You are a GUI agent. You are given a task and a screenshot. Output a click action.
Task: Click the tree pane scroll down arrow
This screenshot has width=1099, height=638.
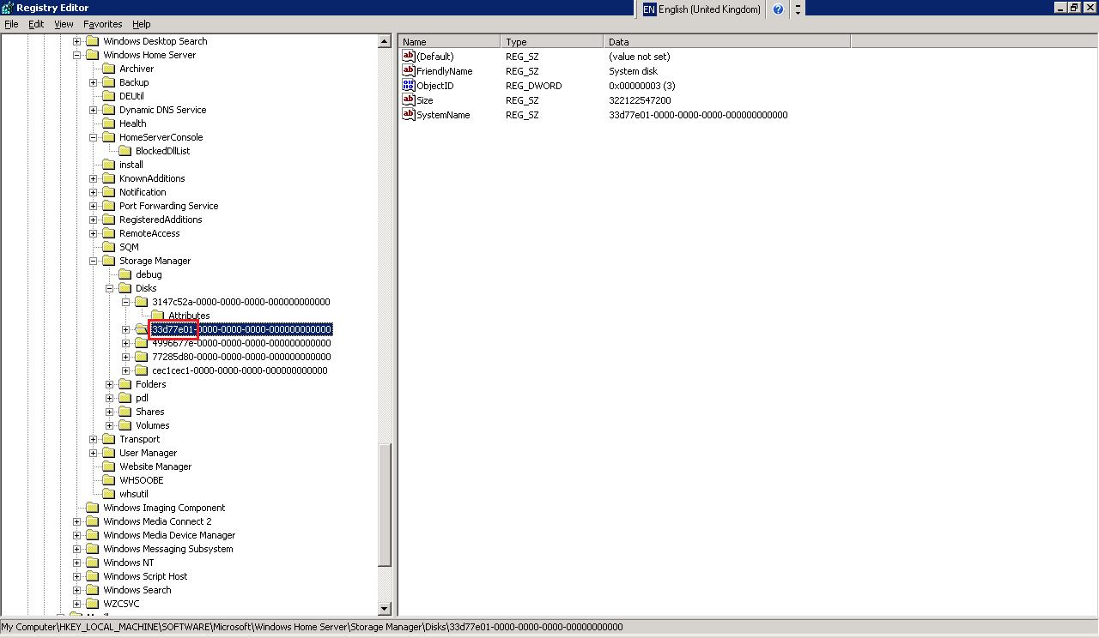(x=385, y=609)
